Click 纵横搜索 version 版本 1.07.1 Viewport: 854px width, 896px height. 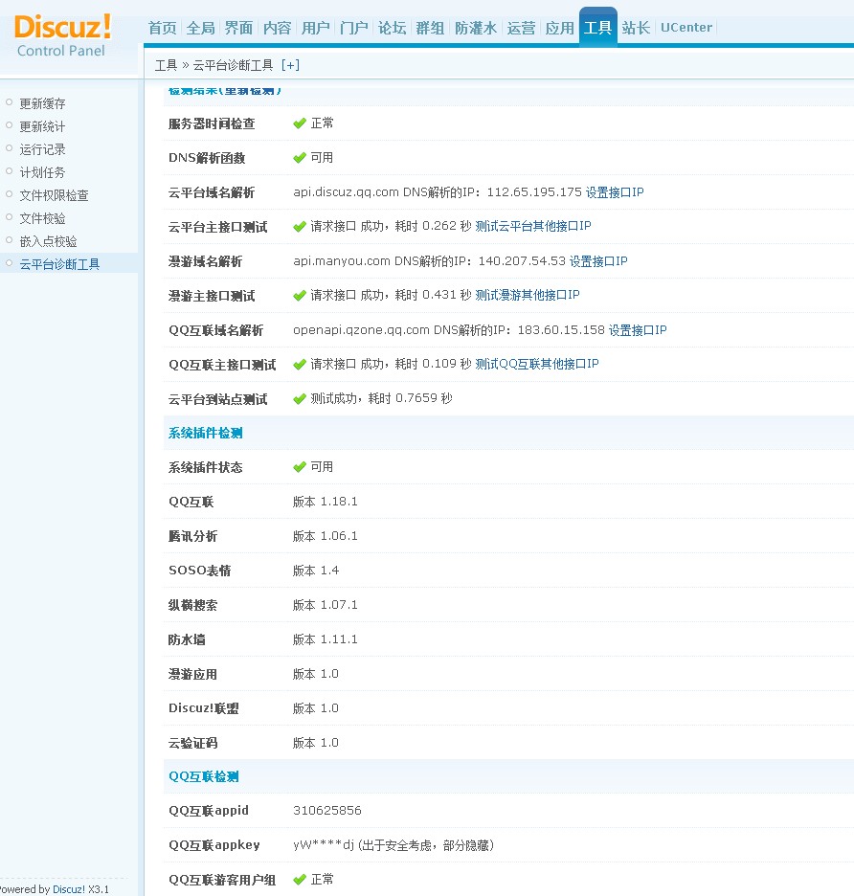pos(326,605)
